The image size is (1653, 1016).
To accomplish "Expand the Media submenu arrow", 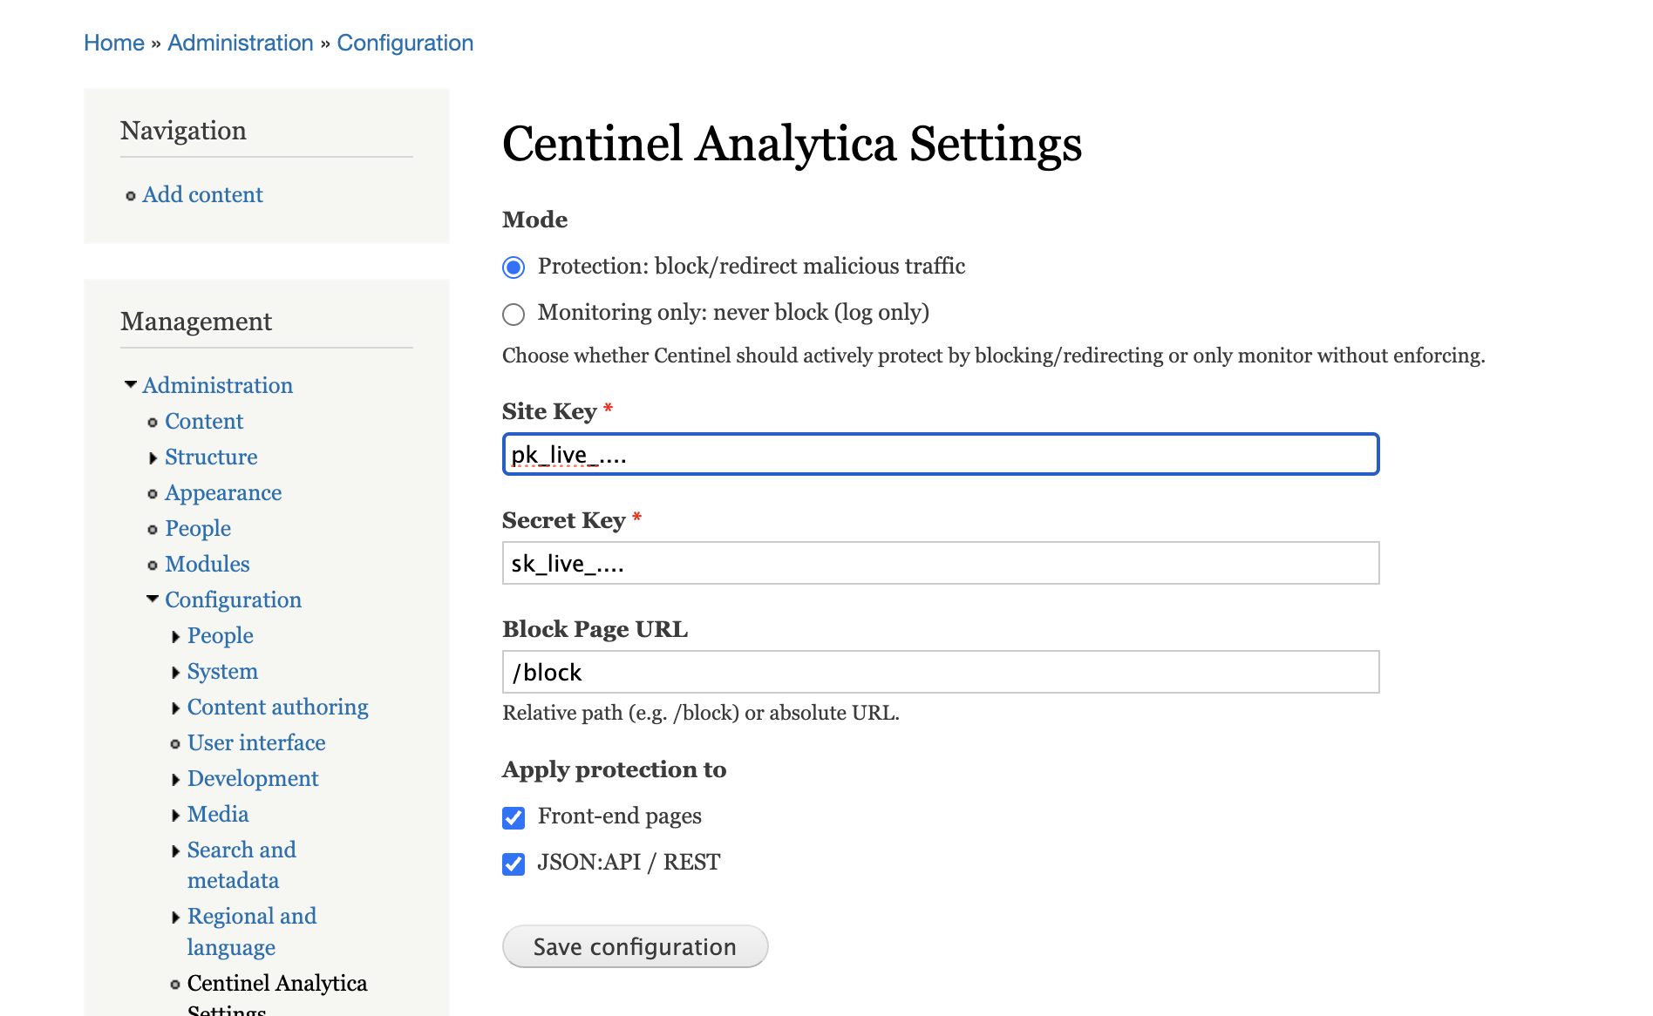I will pos(176,815).
